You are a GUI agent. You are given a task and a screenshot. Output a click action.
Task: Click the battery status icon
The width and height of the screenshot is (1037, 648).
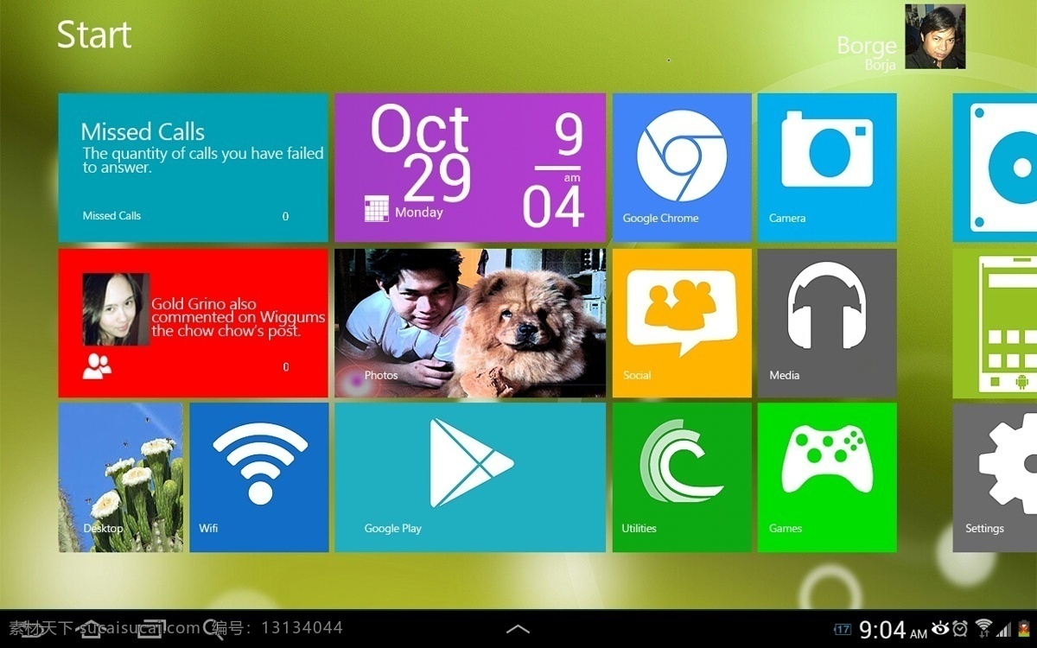(x=1024, y=628)
